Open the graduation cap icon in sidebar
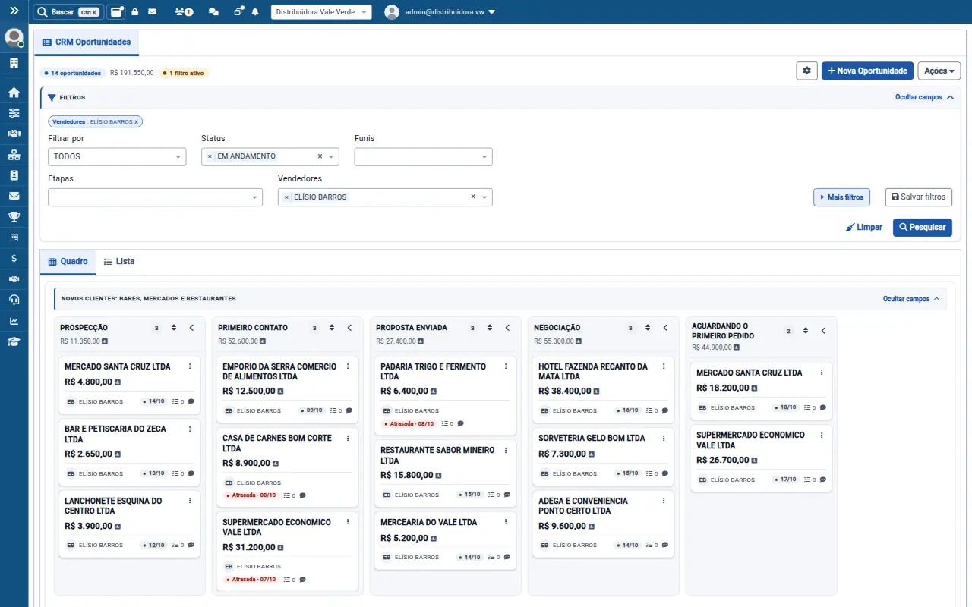Viewport: 972px width, 607px height. (14, 341)
